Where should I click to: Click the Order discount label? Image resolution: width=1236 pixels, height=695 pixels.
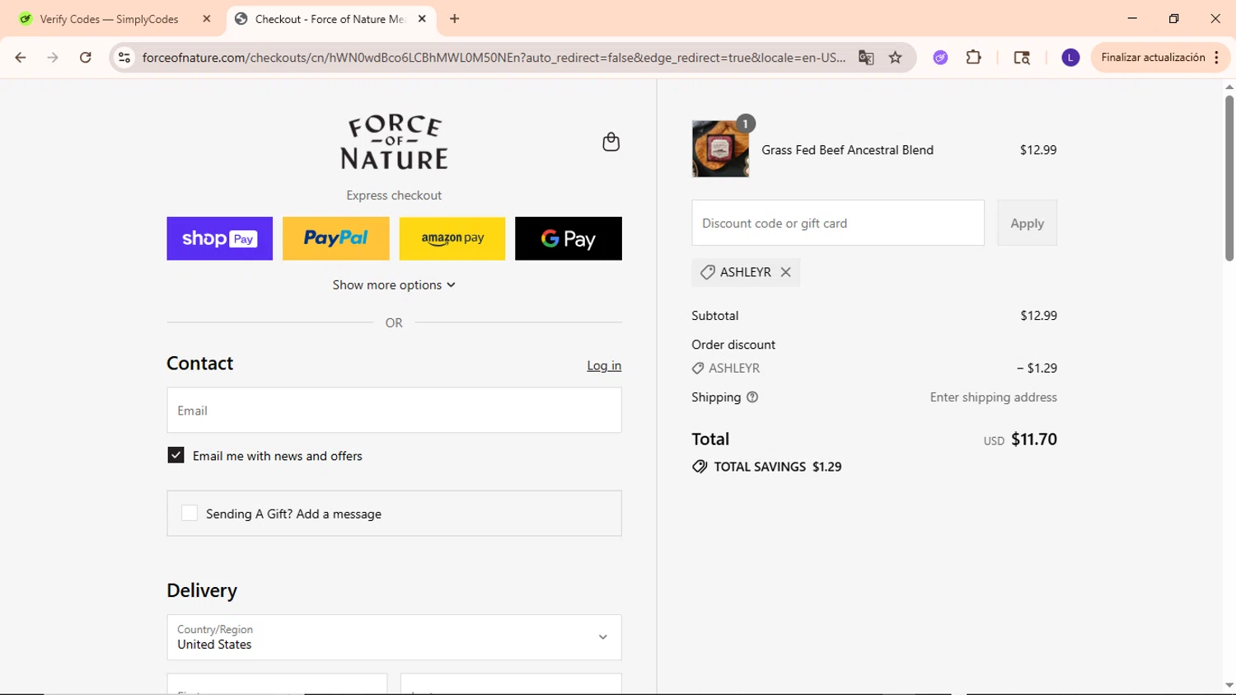point(733,345)
